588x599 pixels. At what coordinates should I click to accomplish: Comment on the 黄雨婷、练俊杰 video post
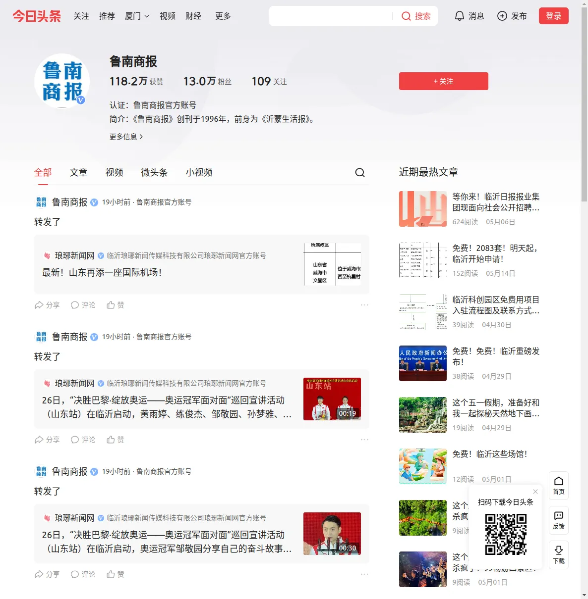tap(83, 440)
